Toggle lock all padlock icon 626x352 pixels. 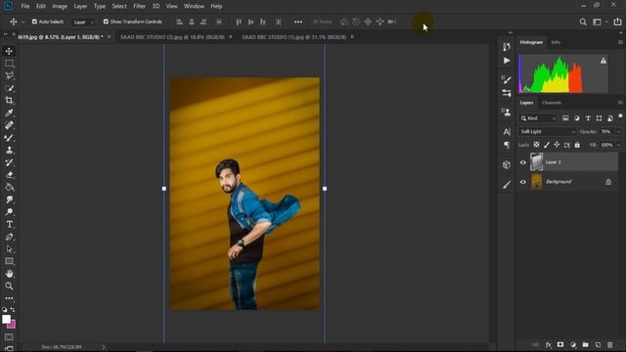577,145
